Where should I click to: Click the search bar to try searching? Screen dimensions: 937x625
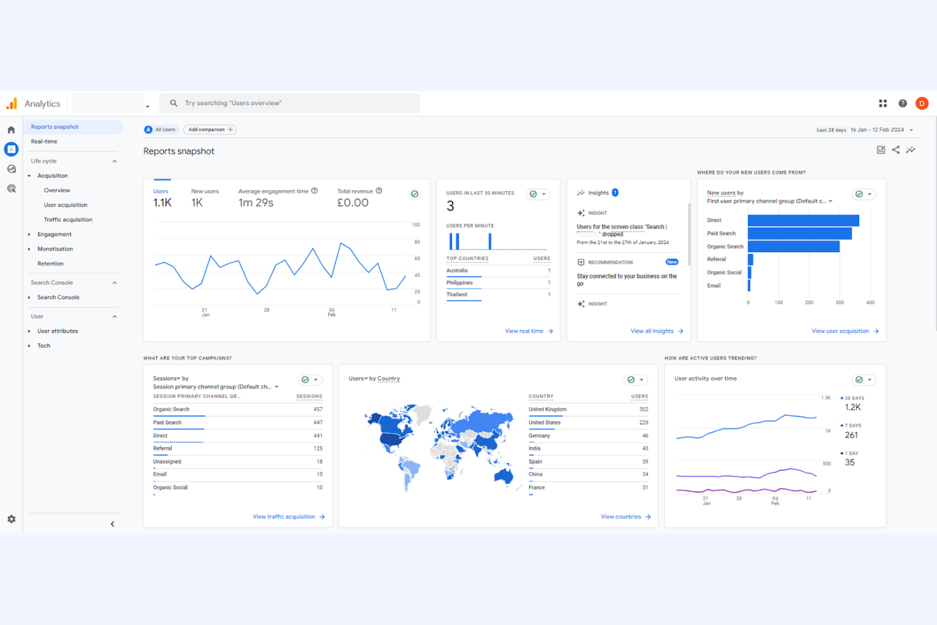[290, 103]
